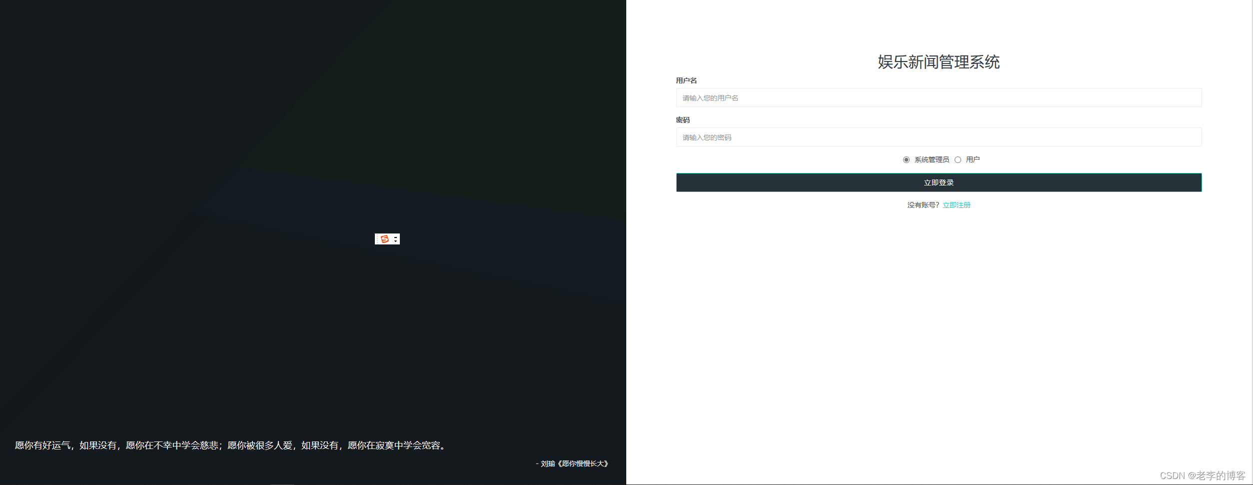Open the 立即注册 registration link
Screen dimensions: 1253x485
[x=956, y=205]
